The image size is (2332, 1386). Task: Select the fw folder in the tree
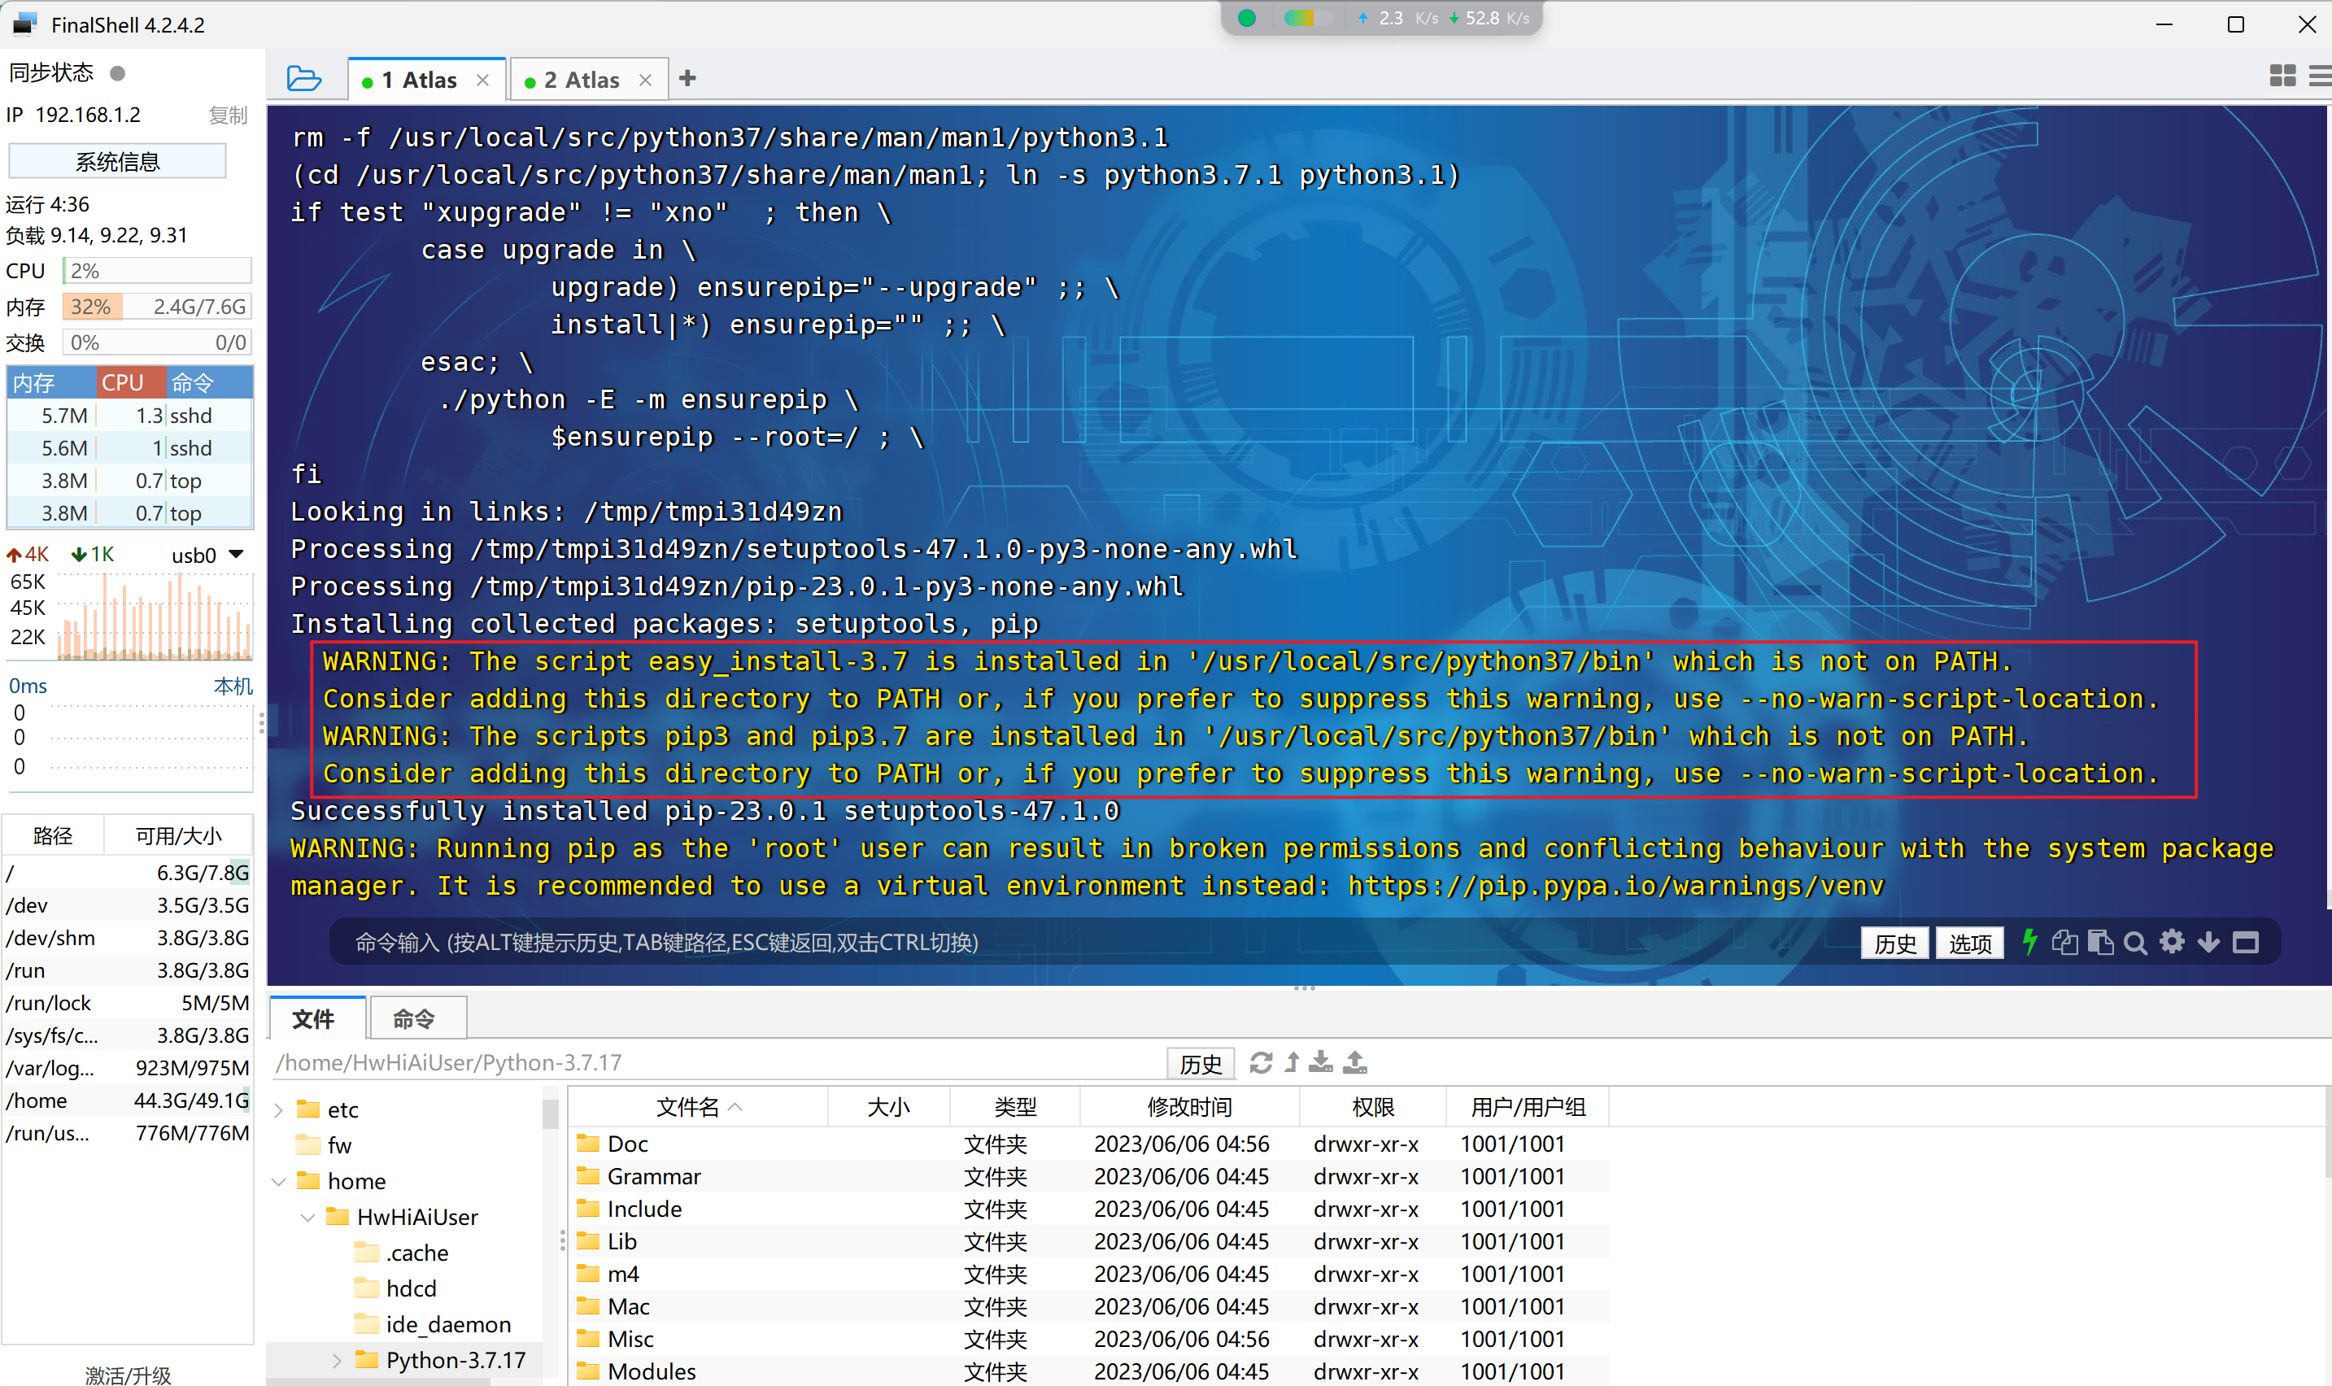(x=323, y=1146)
